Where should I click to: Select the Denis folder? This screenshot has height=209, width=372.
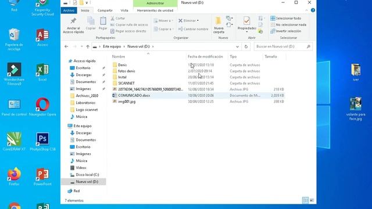click(123, 64)
